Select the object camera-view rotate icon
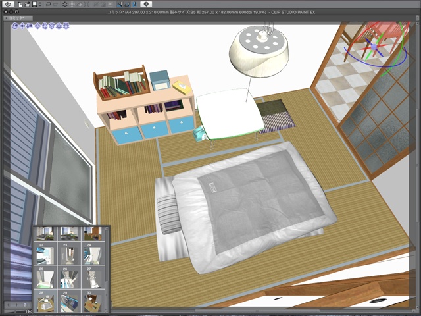The width and height of the screenshot is (421, 316). point(45,26)
